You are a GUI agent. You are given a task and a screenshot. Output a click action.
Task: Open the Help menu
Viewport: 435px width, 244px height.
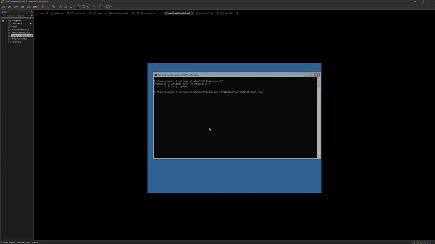pyautogui.click(x=35, y=7)
